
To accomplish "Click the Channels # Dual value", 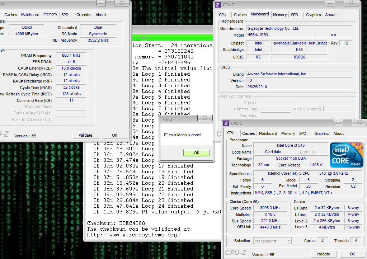I will pos(98,27).
